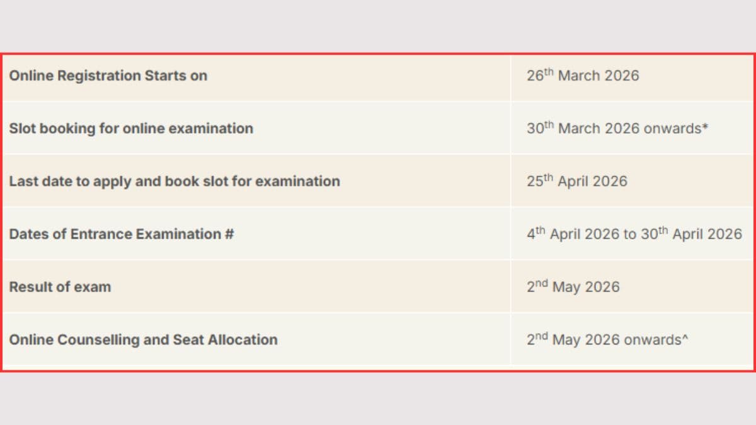Click "Slot booking for online examination" text
This screenshot has height=425, width=756.
(131, 128)
